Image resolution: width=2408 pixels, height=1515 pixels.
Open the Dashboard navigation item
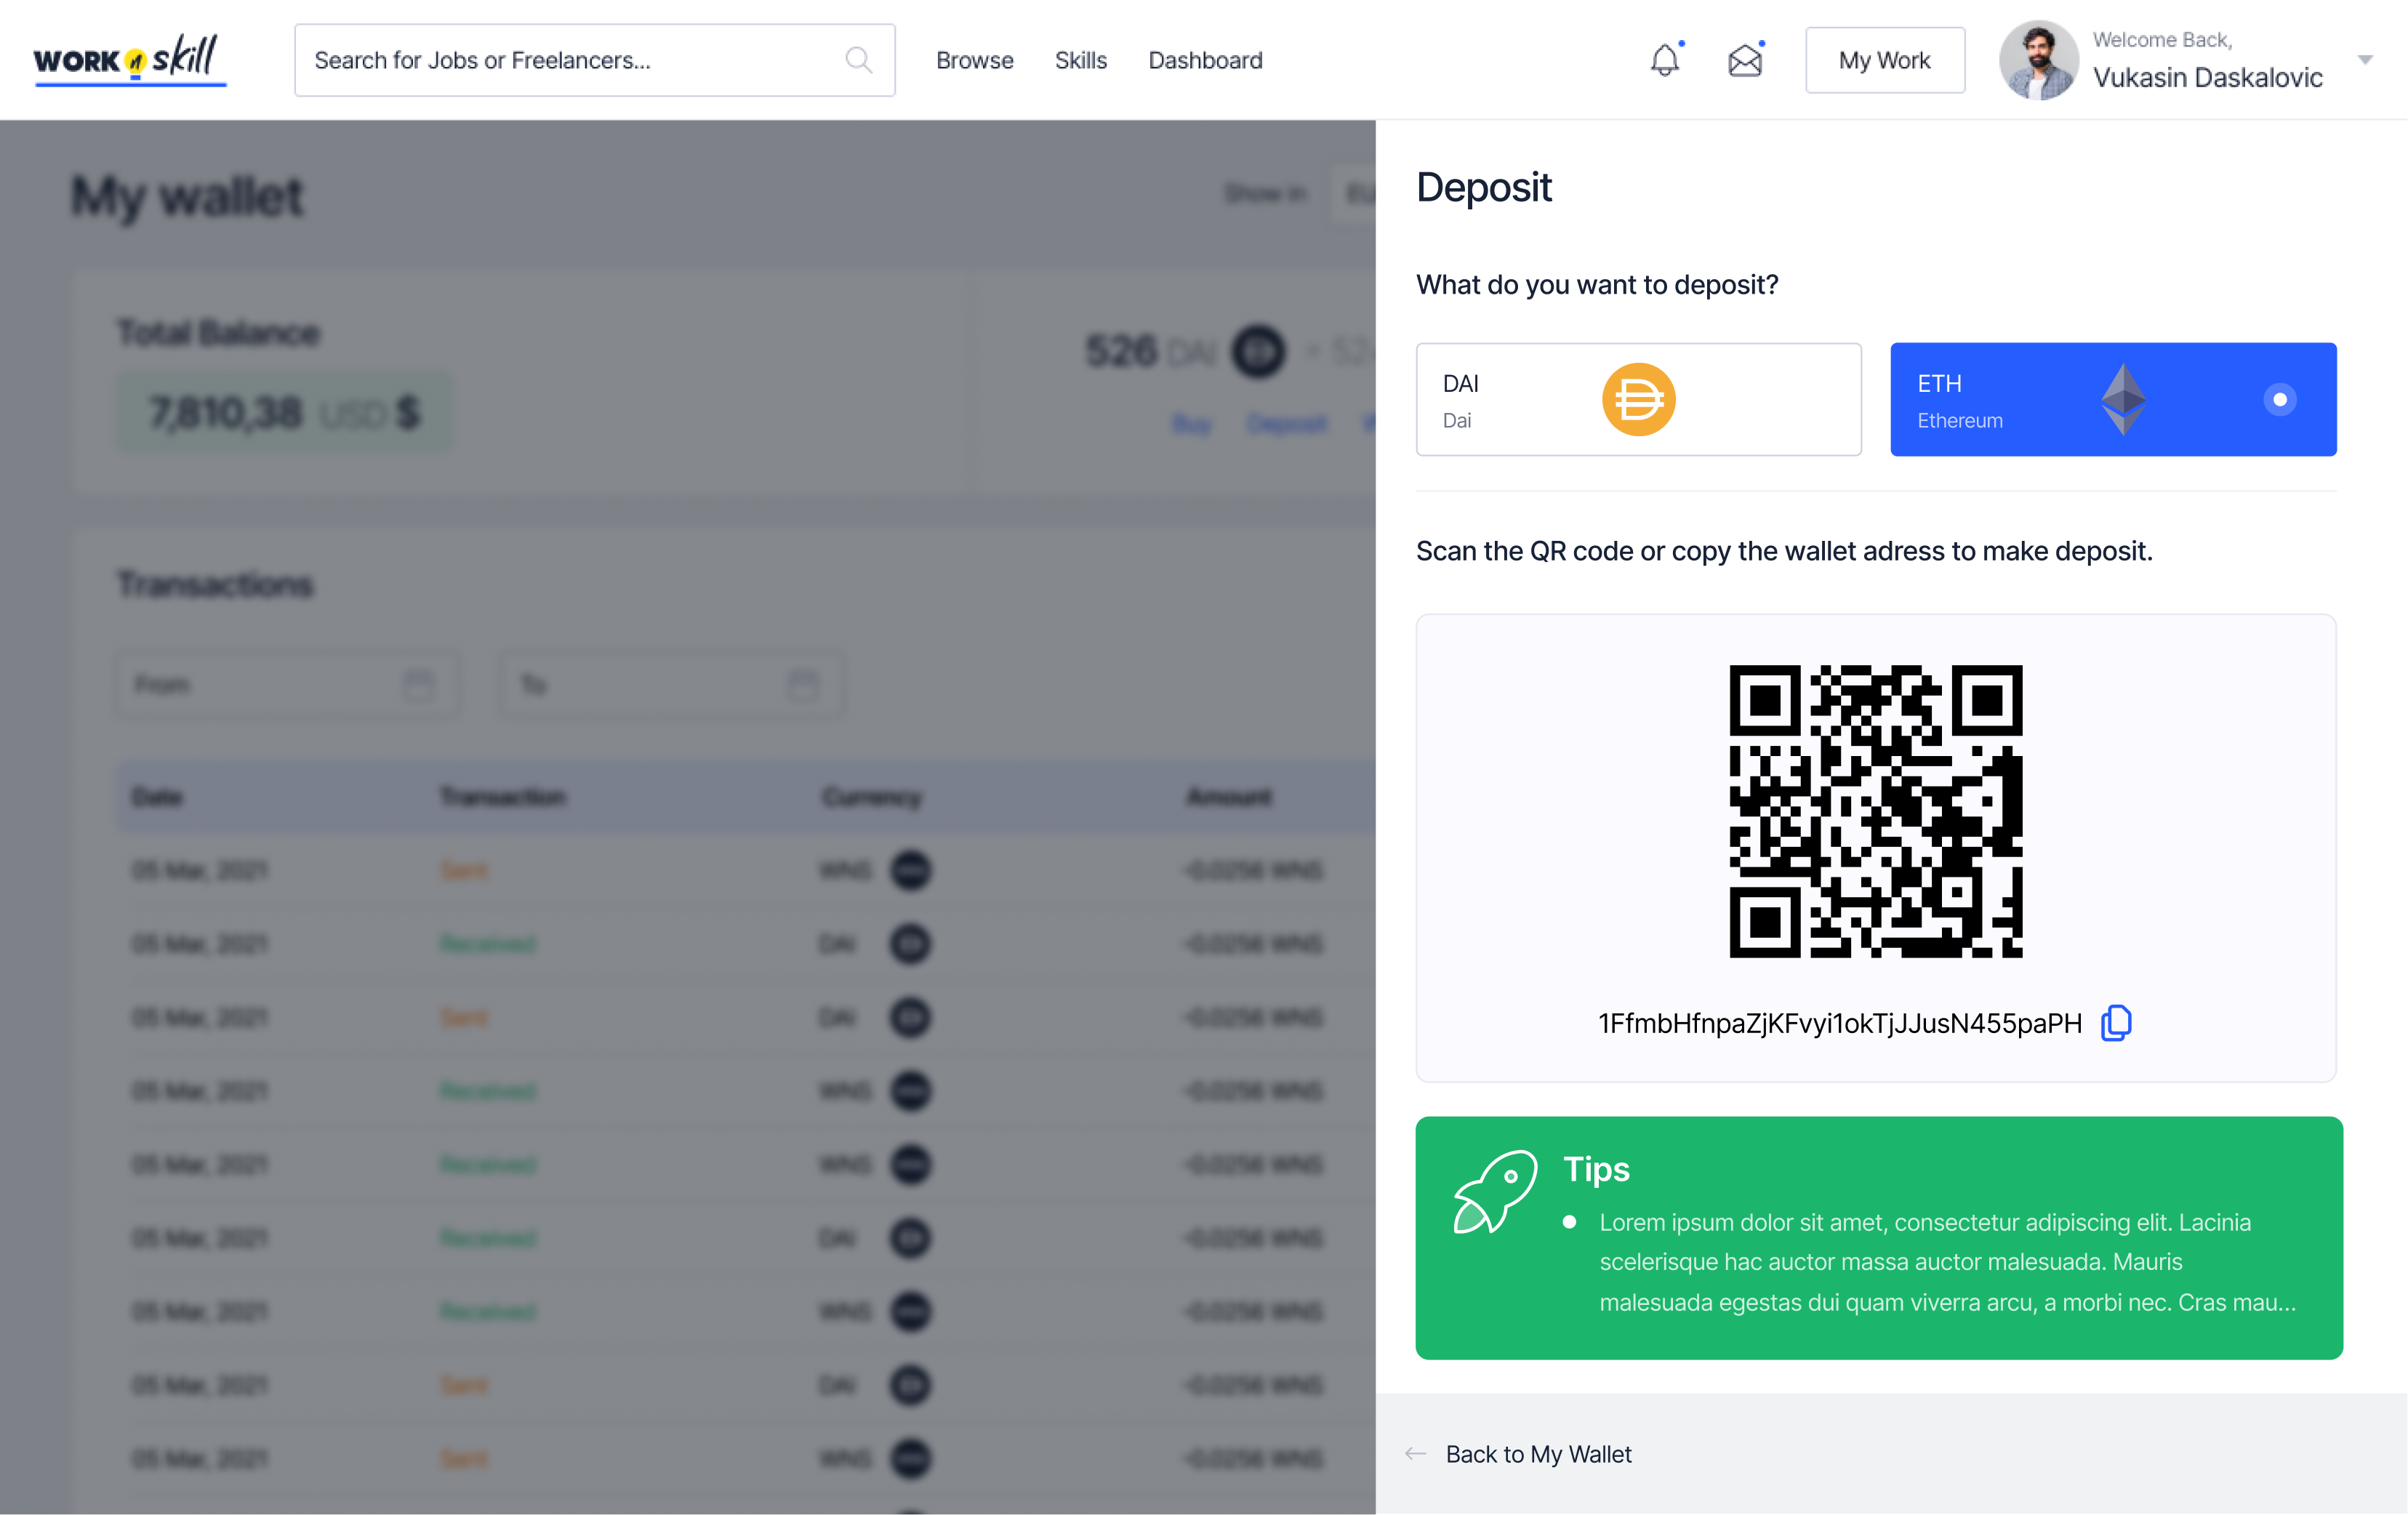pos(1205,60)
